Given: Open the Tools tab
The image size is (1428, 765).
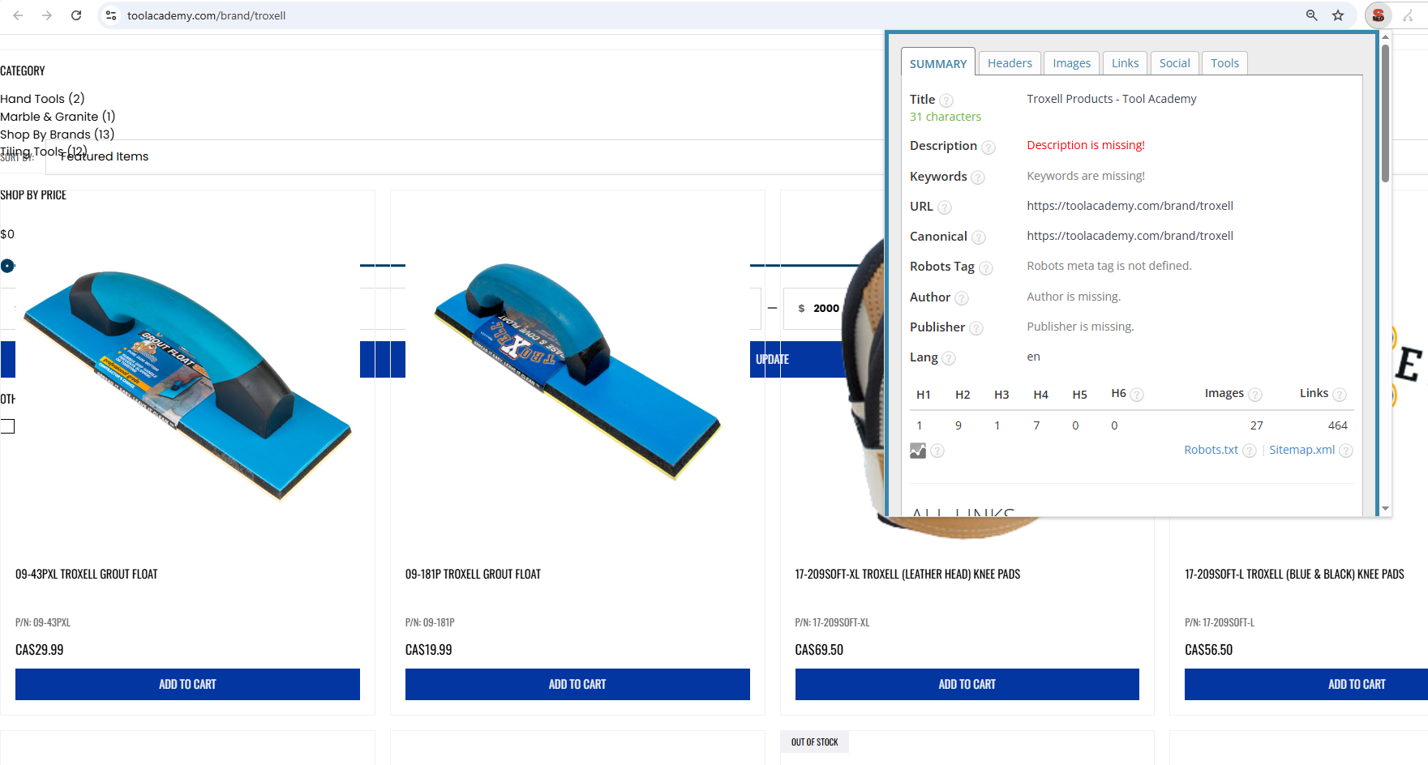Looking at the screenshot, I should pyautogui.click(x=1225, y=63).
